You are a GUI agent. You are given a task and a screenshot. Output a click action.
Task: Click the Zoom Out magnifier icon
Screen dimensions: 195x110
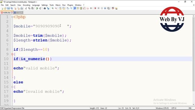[x=56, y=8]
